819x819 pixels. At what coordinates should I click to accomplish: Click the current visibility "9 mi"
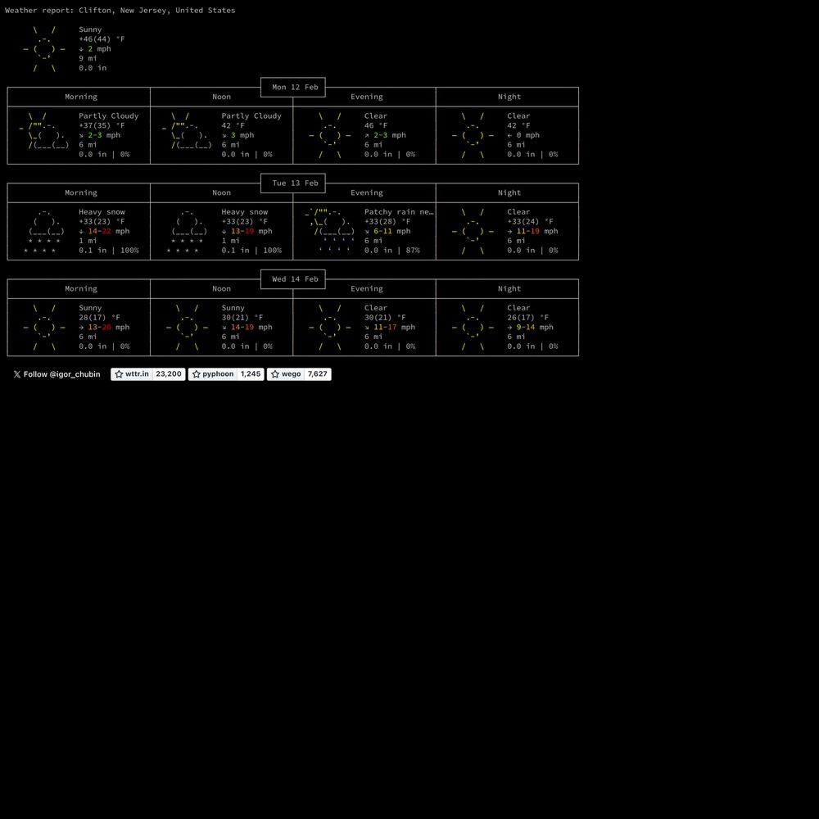tap(88, 58)
